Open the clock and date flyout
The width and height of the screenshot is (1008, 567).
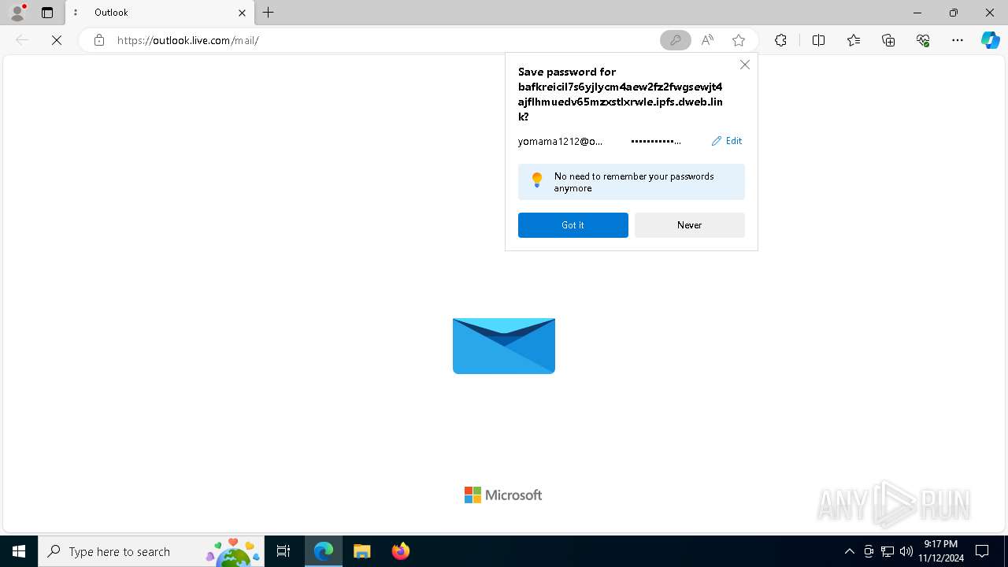tap(941, 551)
